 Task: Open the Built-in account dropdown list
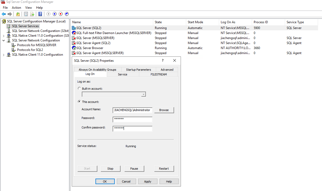click(143, 94)
